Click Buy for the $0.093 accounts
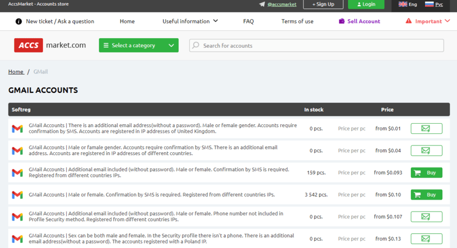This screenshot has height=248, width=457. pos(426,173)
